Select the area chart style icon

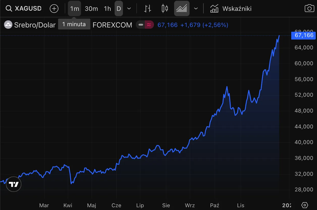[182, 9]
